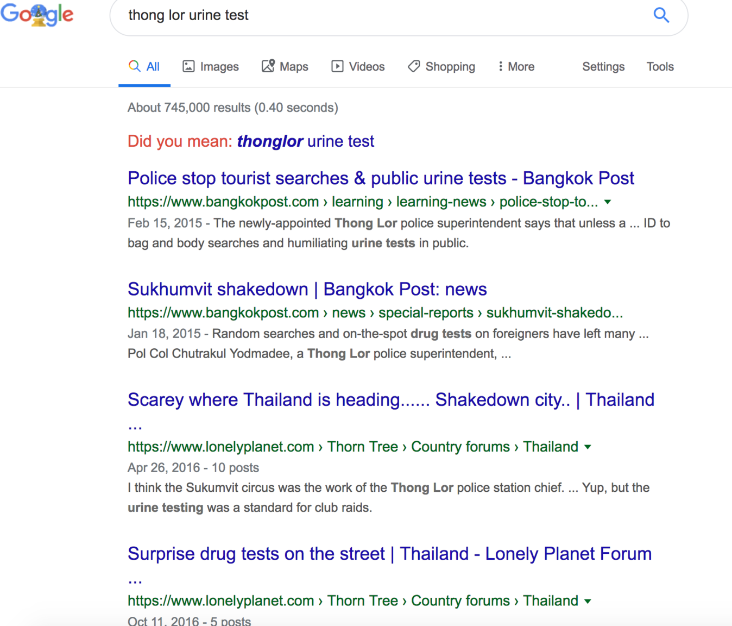
Task: Open the More options menu
Action: coord(516,66)
